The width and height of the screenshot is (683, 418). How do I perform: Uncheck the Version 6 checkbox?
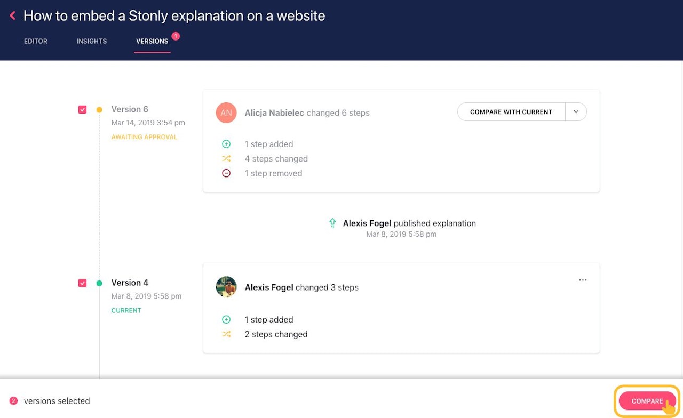click(x=82, y=109)
